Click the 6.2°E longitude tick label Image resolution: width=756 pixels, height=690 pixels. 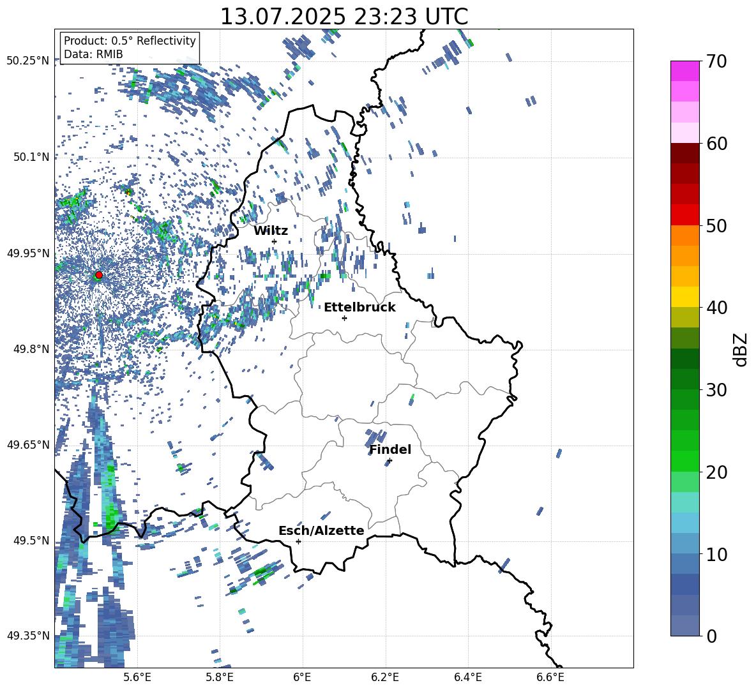pyautogui.click(x=385, y=678)
